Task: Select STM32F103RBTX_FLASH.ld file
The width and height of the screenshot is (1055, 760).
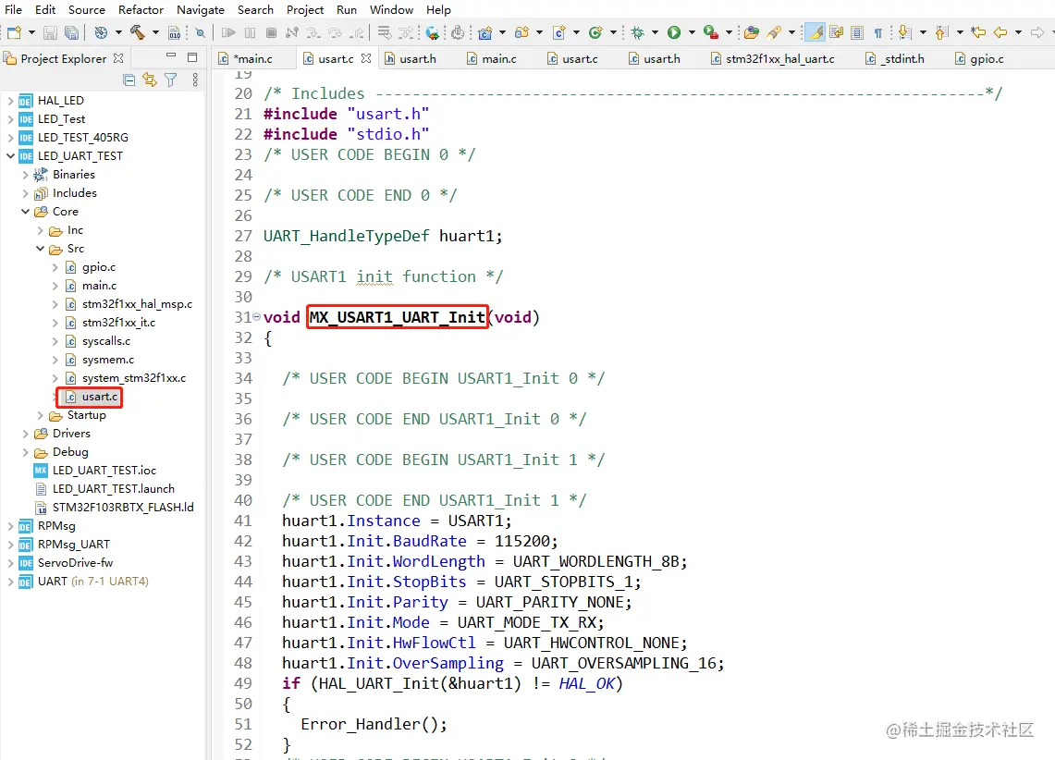Action: click(x=115, y=507)
